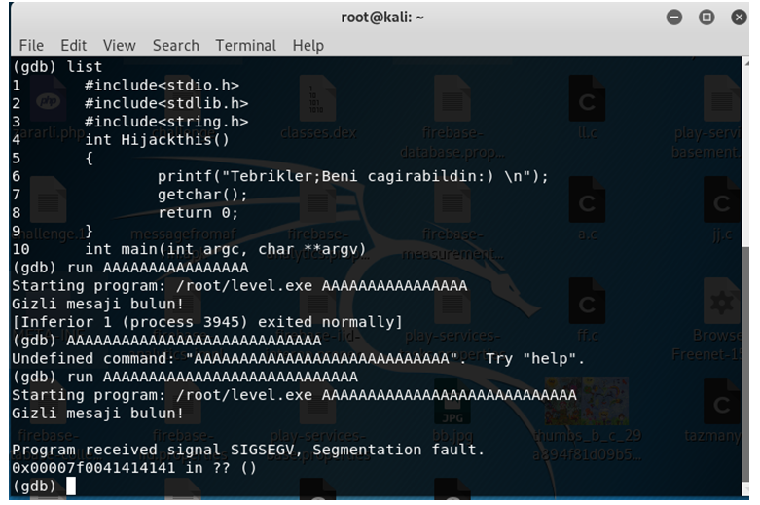Screen dimensions: 760x505
Task: Close the root@kali terminal window
Action: click(x=739, y=18)
